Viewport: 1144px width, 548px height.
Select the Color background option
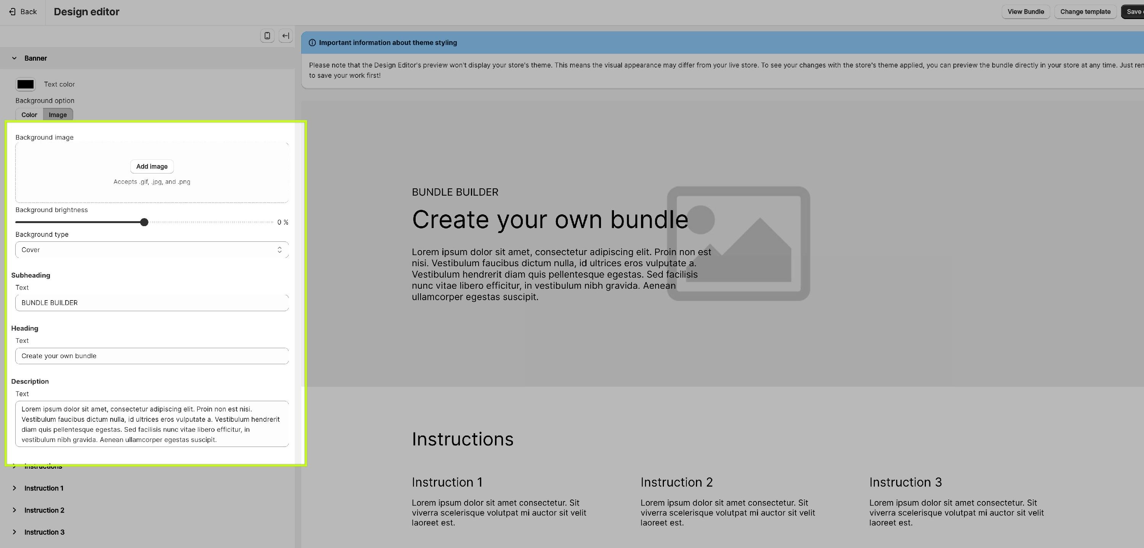coord(29,114)
